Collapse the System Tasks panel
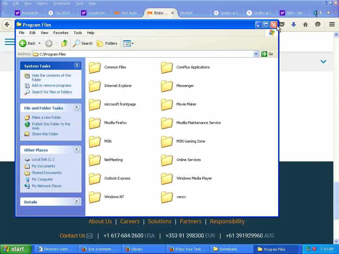Viewport: 339px width, 254px height. (77, 65)
